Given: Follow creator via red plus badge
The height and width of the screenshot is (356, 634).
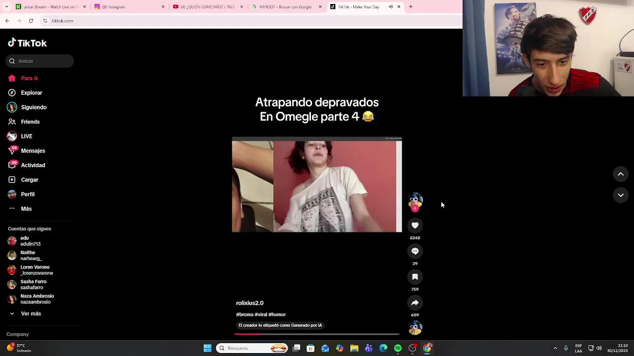Looking at the screenshot, I should (415, 208).
